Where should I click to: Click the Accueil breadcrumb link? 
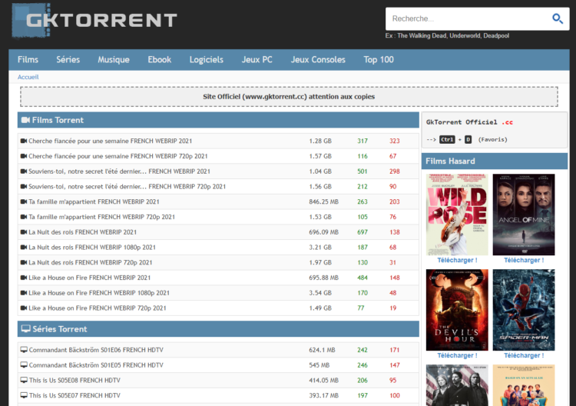[28, 77]
